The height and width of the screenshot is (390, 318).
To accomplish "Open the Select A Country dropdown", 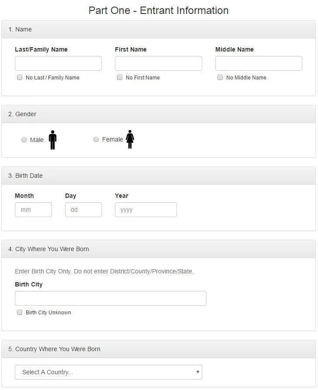I will pos(108,372).
